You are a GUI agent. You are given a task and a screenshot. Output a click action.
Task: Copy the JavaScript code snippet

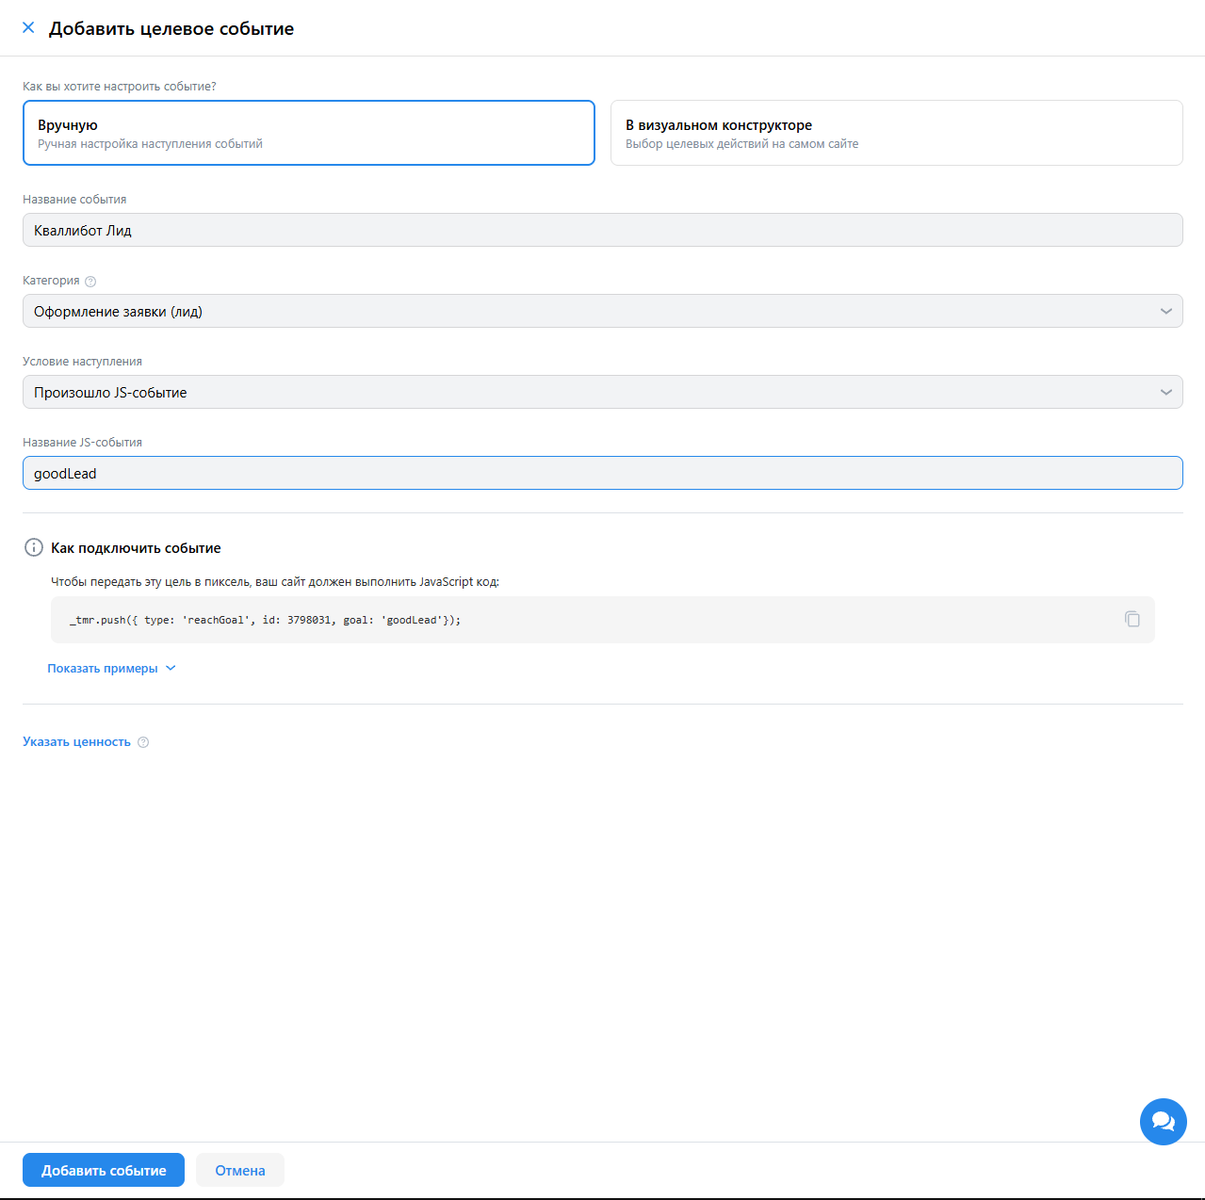tap(1132, 619)
